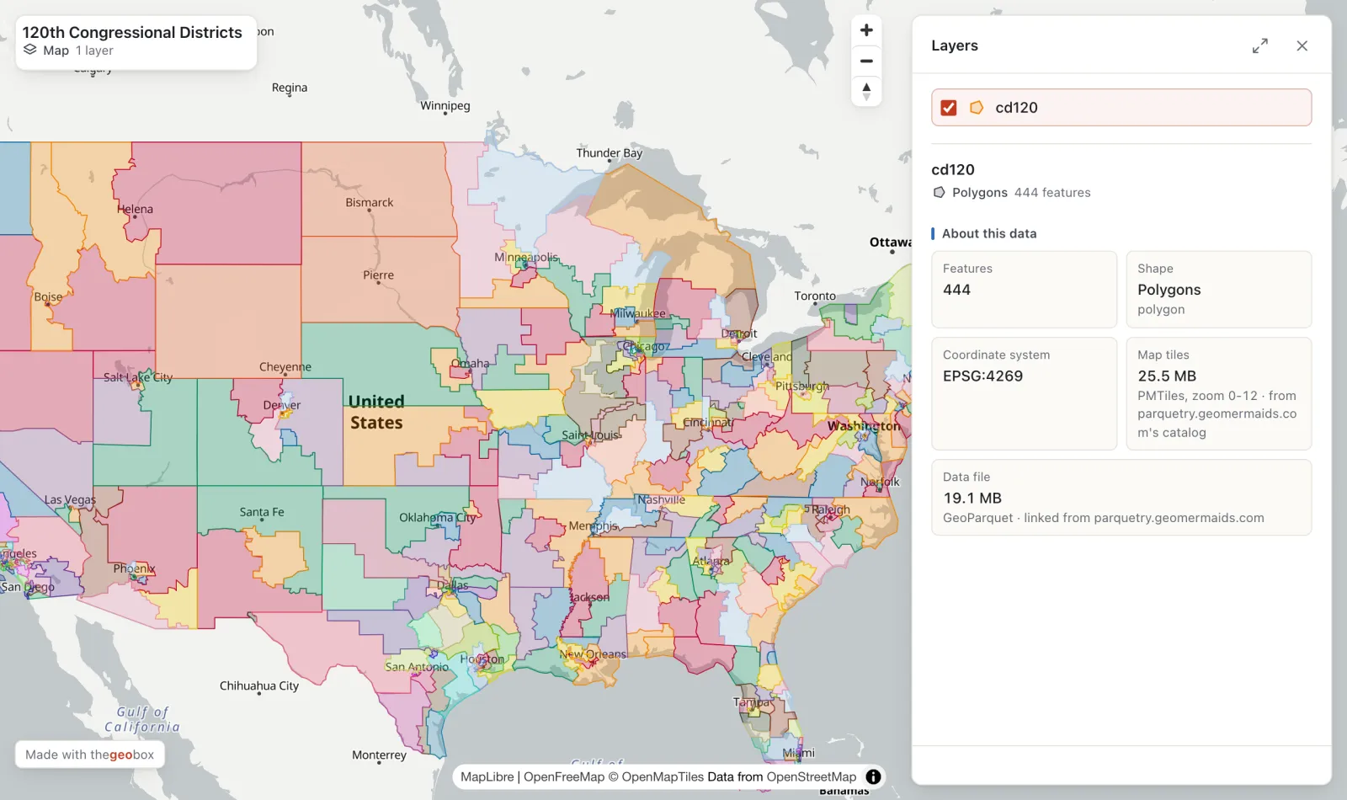This screenshot has height=800, width=1347.
Task: Click the EPSG:4269 coordinate system value
Action: 982,376
